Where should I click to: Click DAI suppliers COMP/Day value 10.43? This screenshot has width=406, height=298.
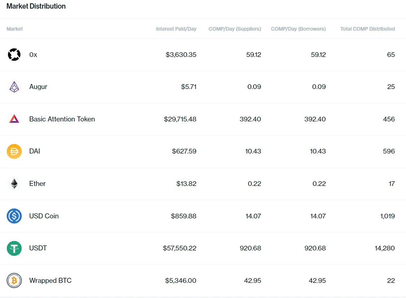click(x=253, y=151)
